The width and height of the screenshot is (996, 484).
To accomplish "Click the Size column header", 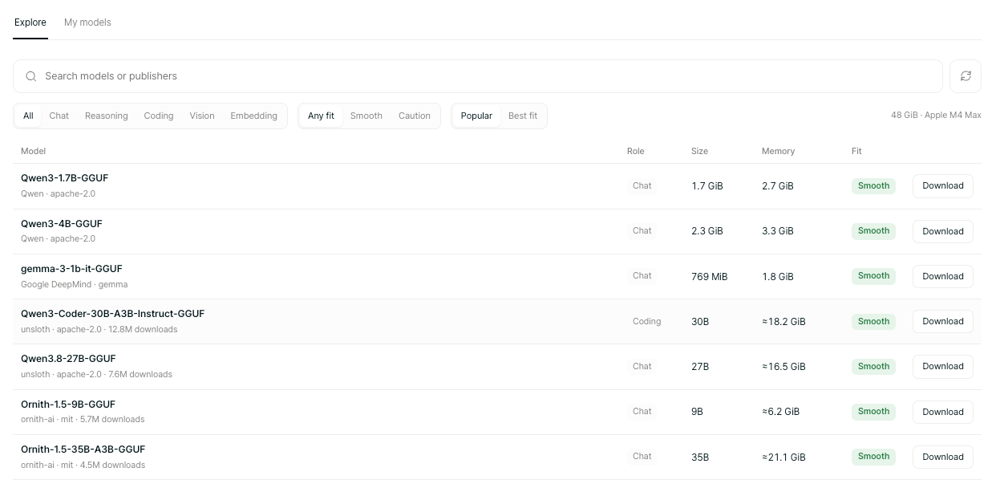I will (x=699, y=151).
